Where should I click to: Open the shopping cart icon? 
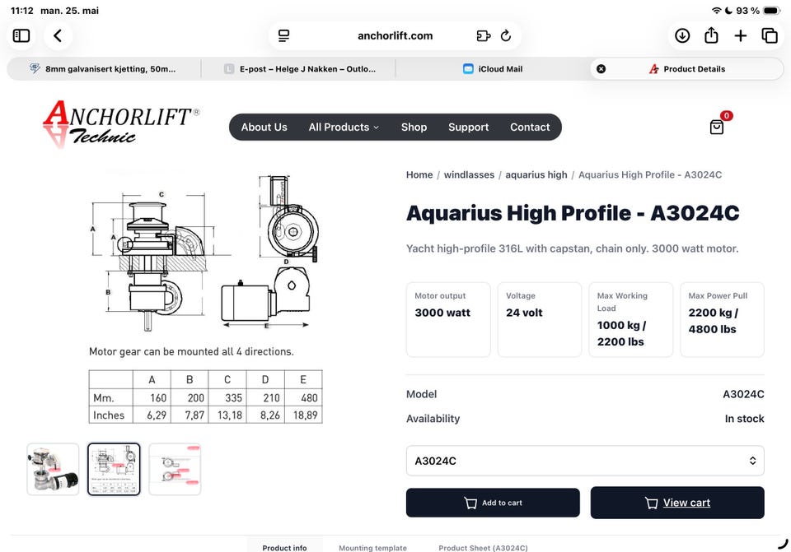pyautogui.click(x=717, y=127)
